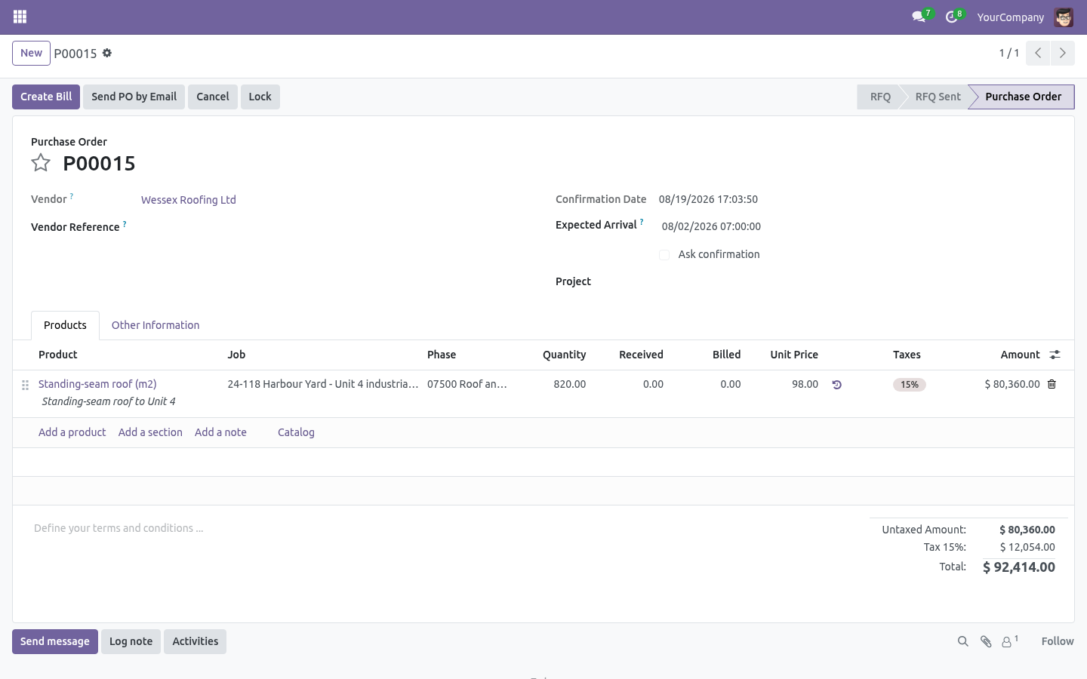
Task: Cancel the purchase order
Action: click(213, 97)
